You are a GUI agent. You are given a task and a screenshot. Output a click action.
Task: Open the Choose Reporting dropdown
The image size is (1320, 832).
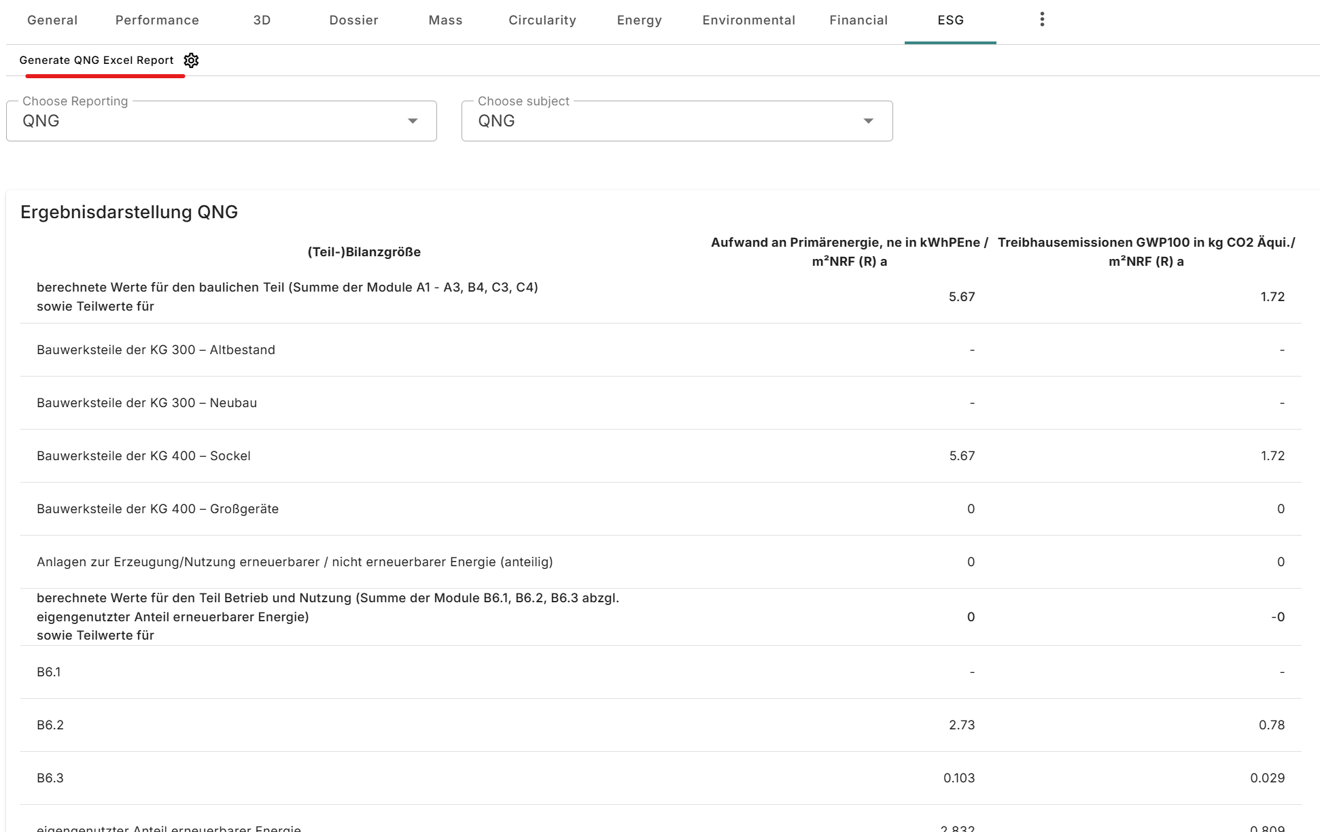413,120
